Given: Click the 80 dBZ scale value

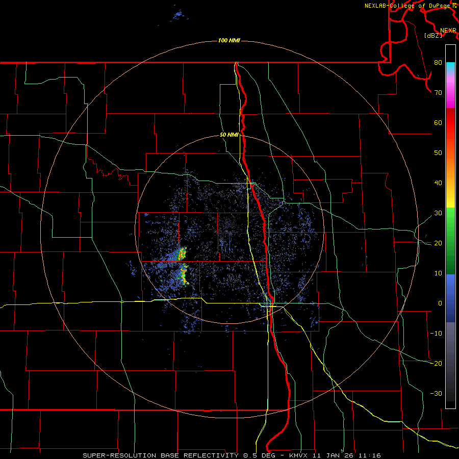Looking at the screenshot, I should point(438,63).
